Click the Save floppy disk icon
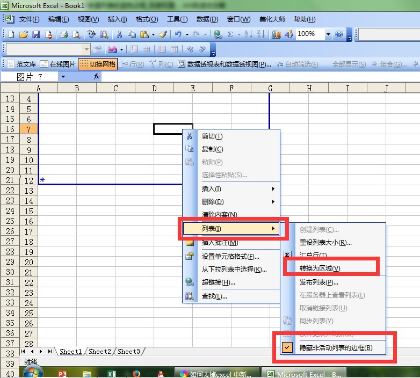The height and width of the screenshot is (378, 420). pyautogui.click(x=36, y=34)
